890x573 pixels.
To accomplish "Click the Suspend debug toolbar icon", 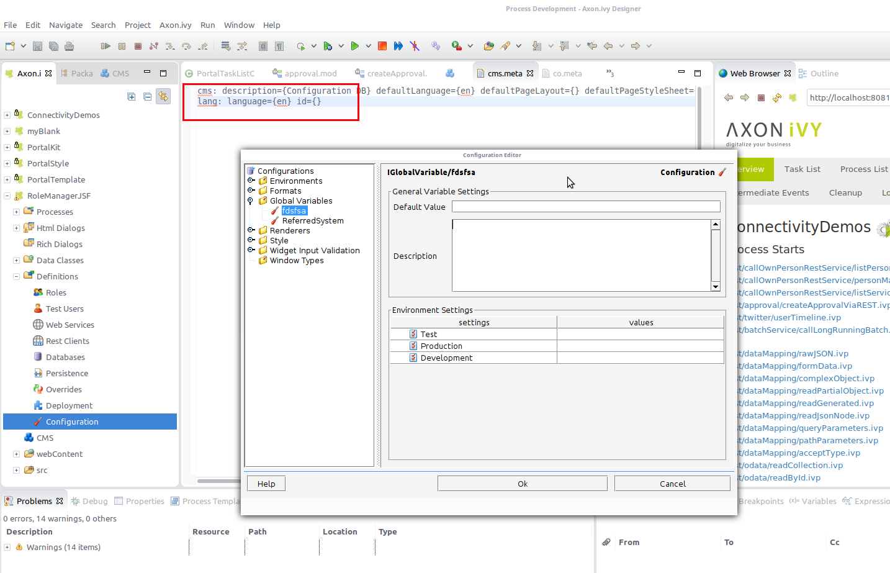I will [x=122, y=46].
